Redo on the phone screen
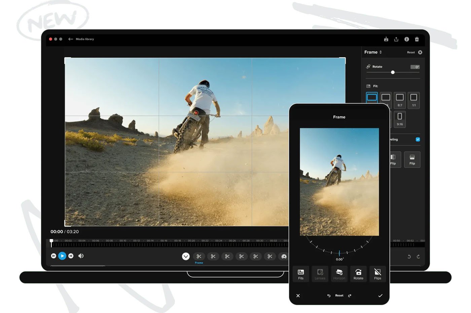 (350, 296)
